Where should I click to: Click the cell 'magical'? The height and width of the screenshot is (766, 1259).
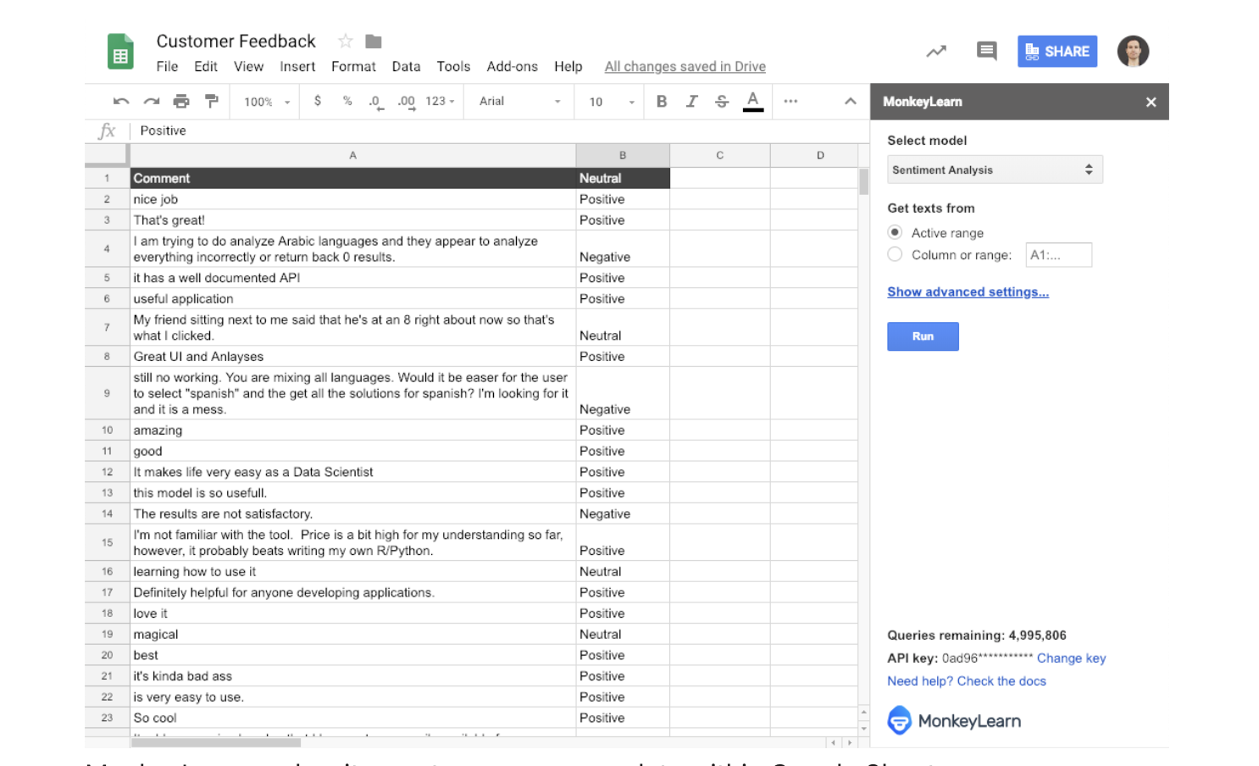point(352,634)
